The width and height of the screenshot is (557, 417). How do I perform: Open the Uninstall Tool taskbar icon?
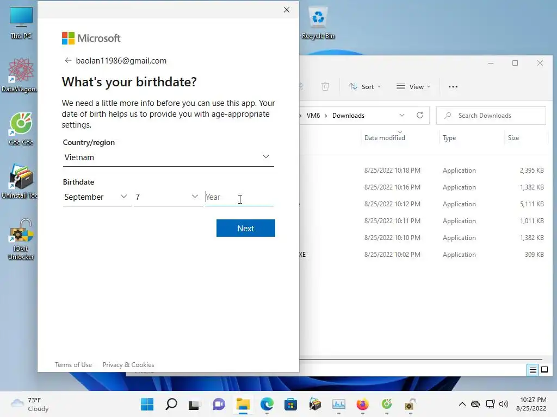315,404
